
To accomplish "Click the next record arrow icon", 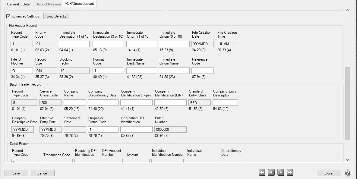I will [x=281, y=172].
